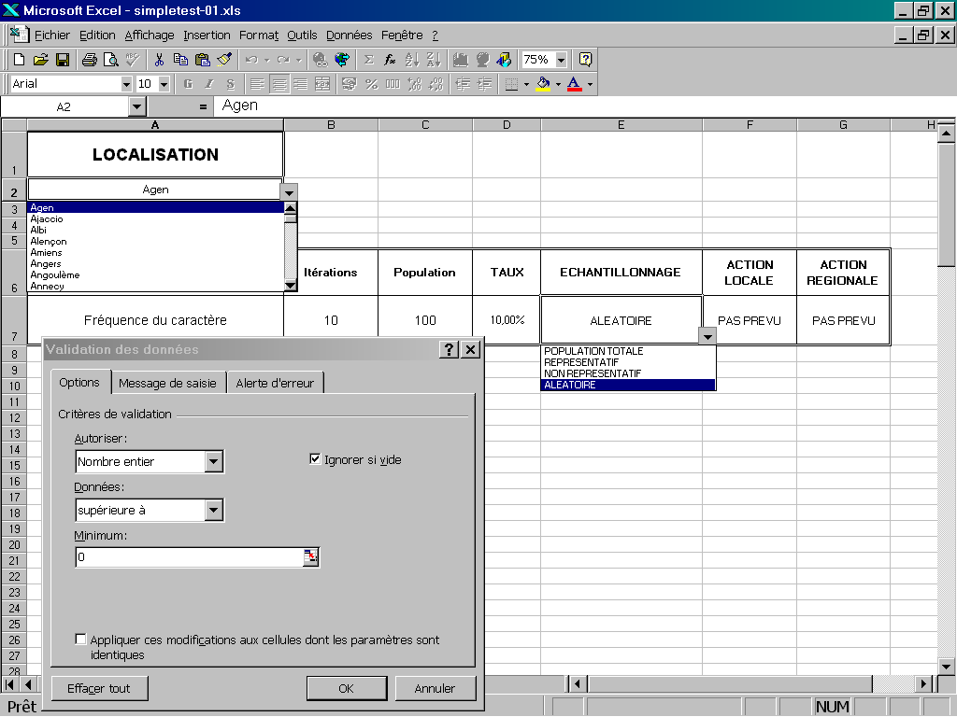
Task: Click the AutoSum sigma icon
Action: [x=369, y=60]
